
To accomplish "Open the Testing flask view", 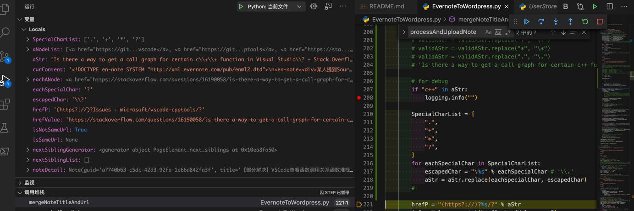I will point(5,128).
